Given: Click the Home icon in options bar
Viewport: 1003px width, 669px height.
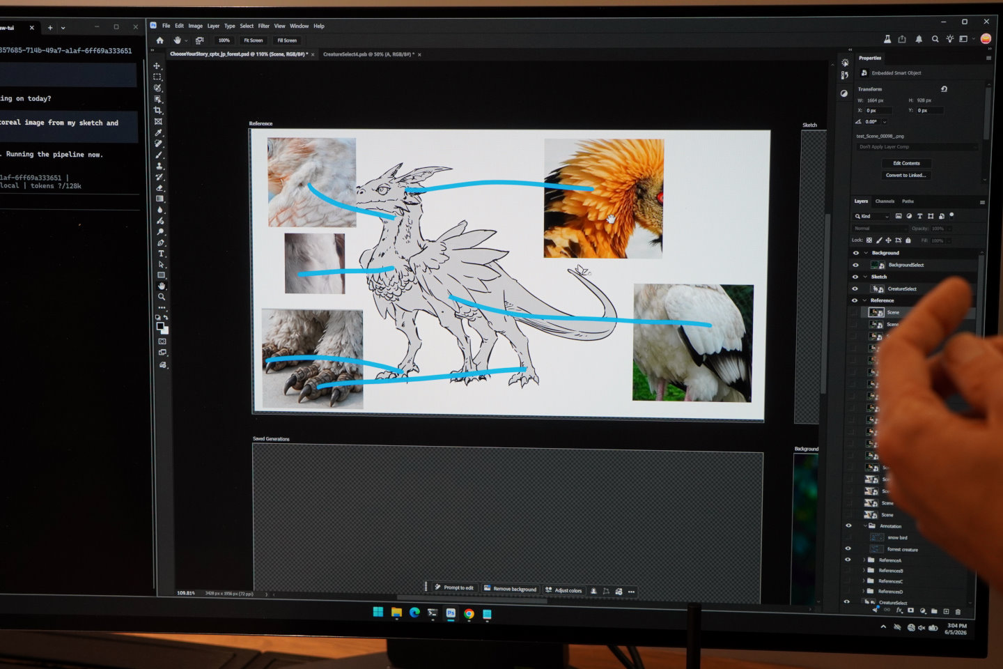Looking at the screenshot, I should (x=160, y=40).
